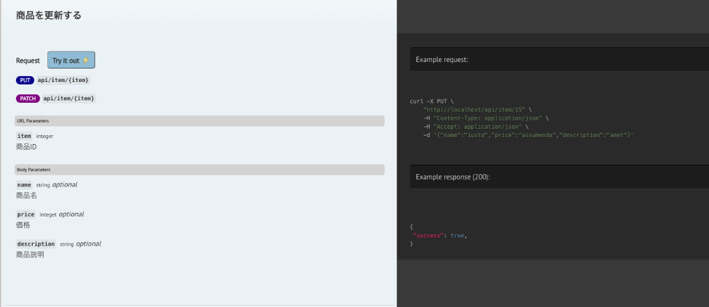Click the localhost URL in the curl example
Image resolution: width=709 pixels, height=307 pixels.
474,110
